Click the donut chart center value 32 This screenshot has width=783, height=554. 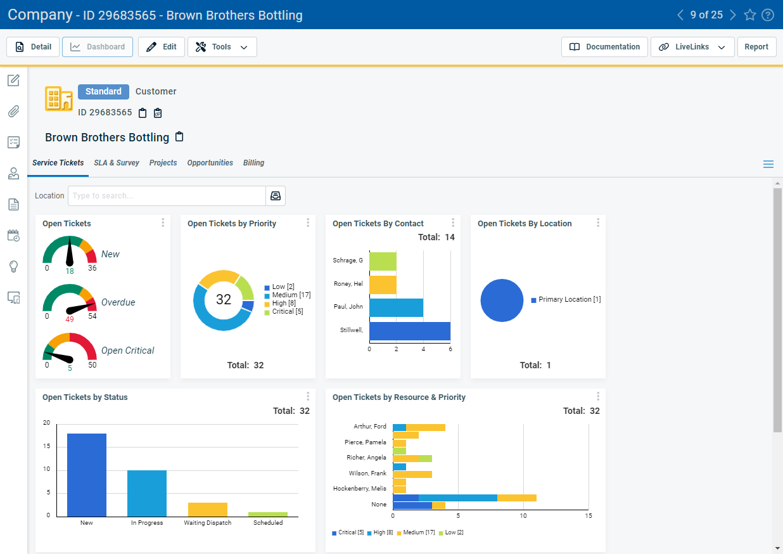[x=224, y=299]
